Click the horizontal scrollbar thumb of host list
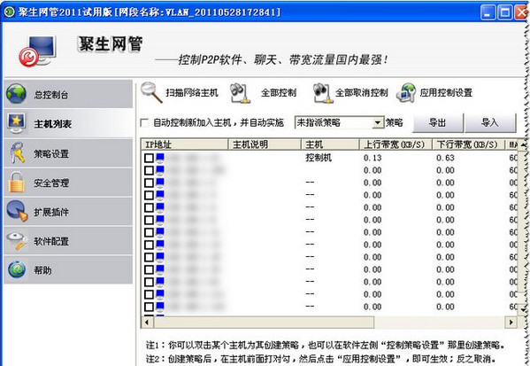530x366 pixels. (264, 322)
